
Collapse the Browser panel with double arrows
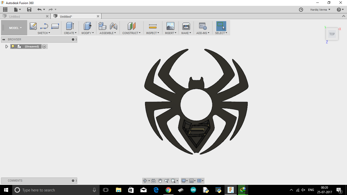pyautogui.click(x=4, y=39)
